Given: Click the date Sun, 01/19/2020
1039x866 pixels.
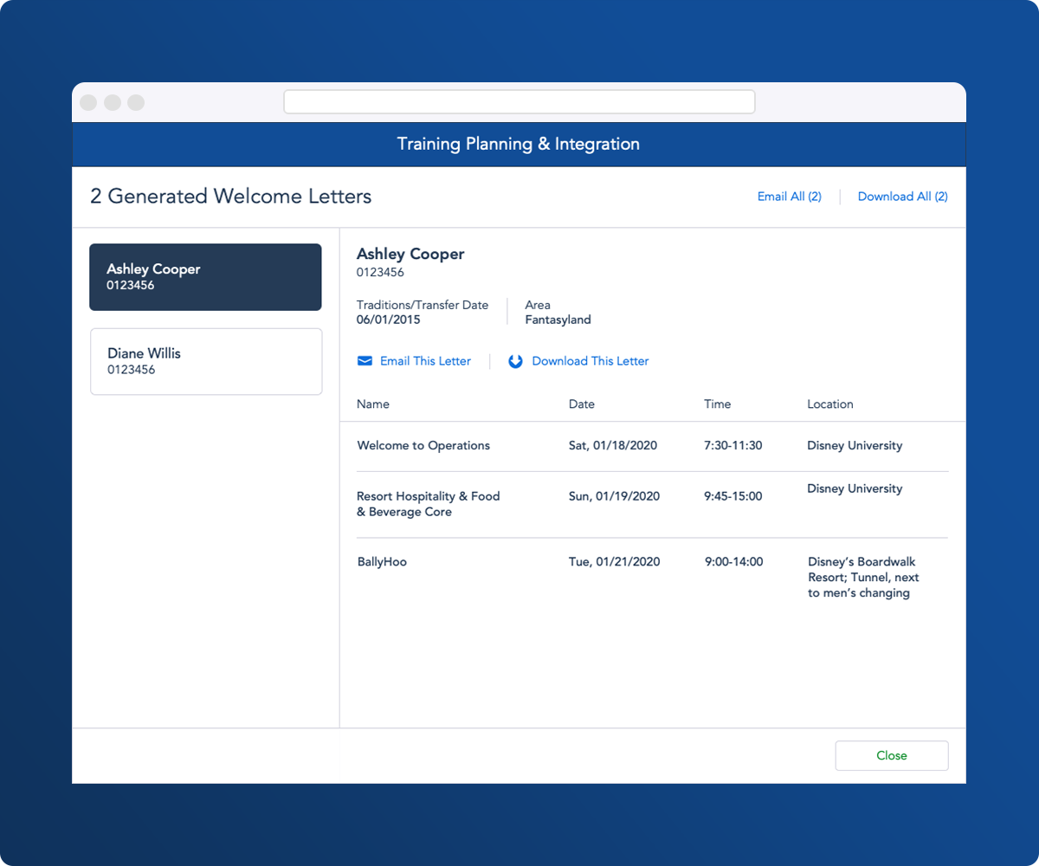Looking at the screenshot, I should tap(615, 496).
